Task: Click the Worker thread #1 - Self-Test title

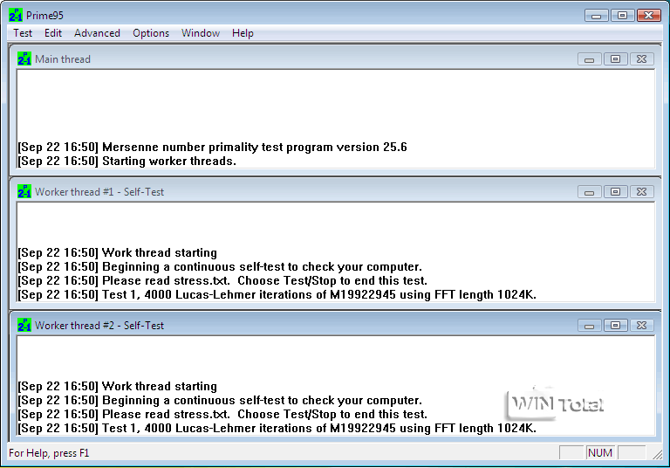Action: coord(99,191)
